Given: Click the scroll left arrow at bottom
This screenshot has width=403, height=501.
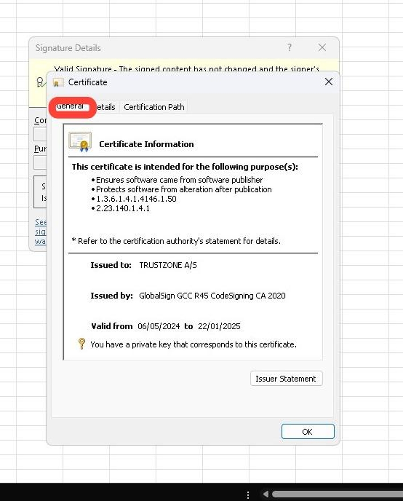Looking at the screenshot, I should click(265, 494).
